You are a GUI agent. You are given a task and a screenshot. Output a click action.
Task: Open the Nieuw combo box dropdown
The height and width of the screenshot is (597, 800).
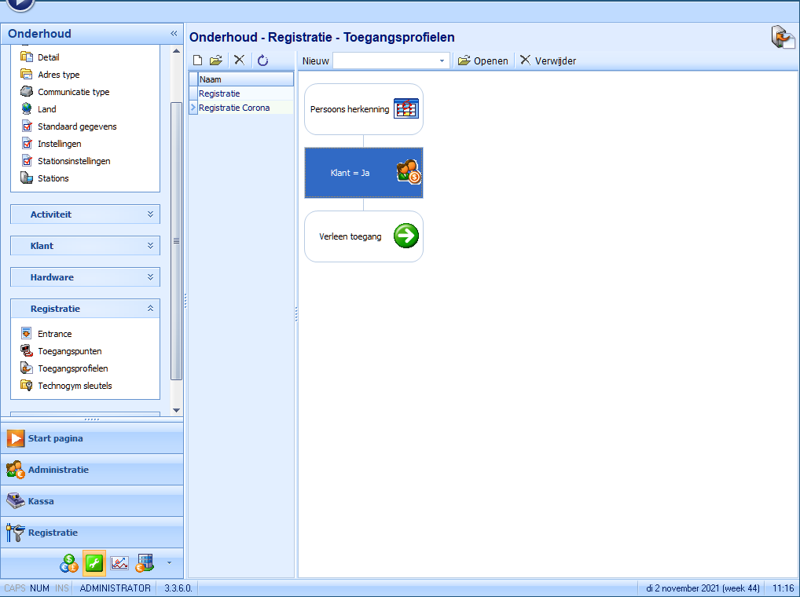[442, 60]
